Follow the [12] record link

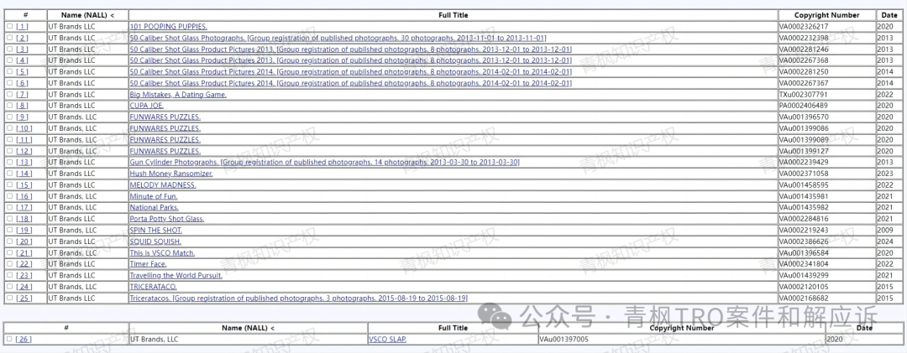(24, 151)
